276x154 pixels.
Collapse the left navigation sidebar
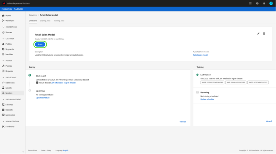pos(23,151)
